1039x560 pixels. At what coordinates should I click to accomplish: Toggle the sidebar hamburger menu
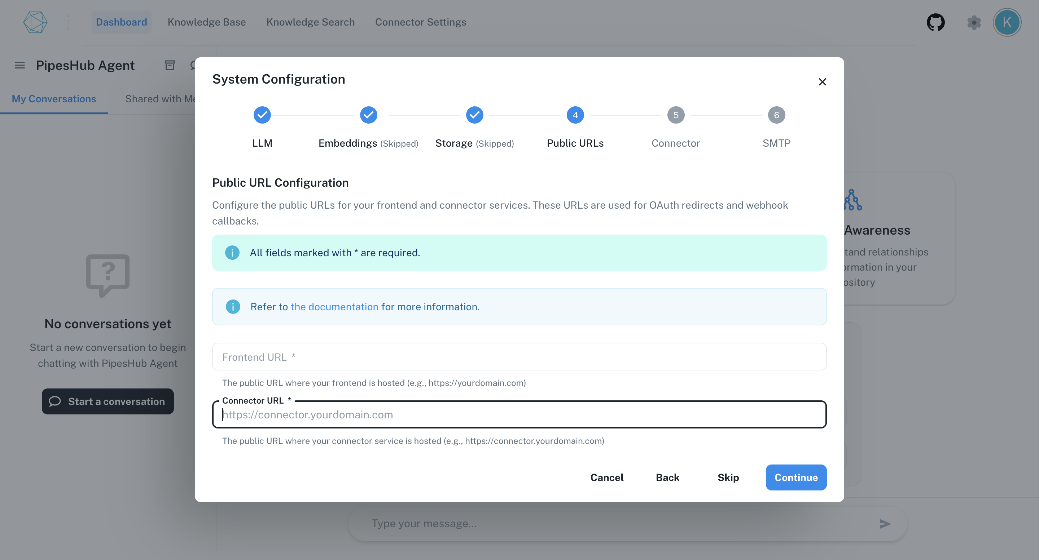click(x=19, y=65)
